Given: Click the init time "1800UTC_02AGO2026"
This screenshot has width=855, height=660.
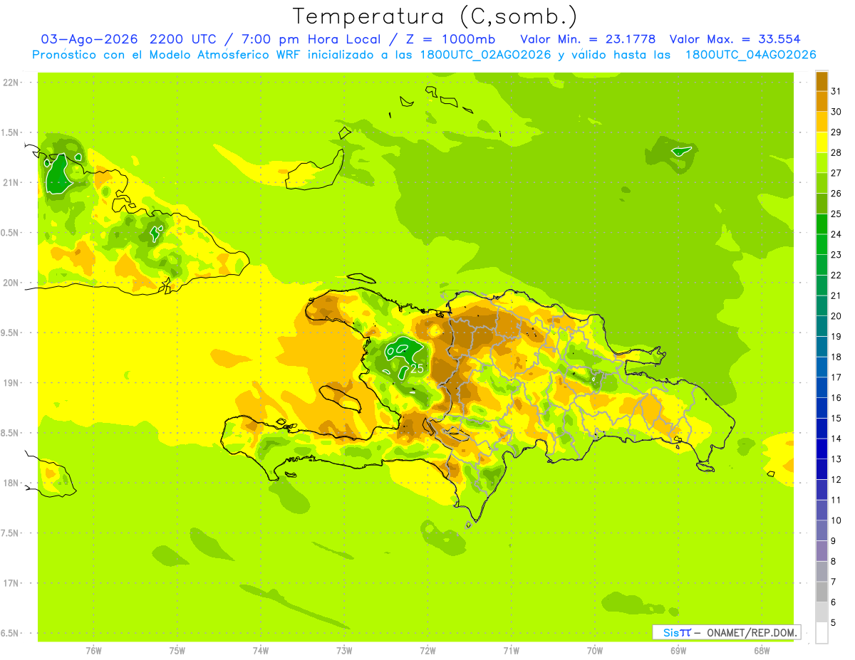Looking at the screenshot, I should click(x=492, y=54).
